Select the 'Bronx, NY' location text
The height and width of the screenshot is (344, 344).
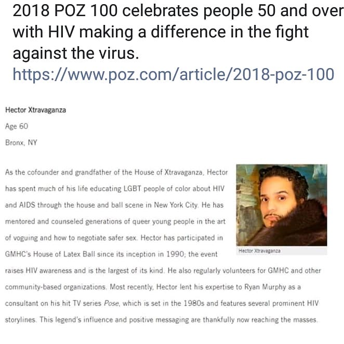pos(21,142)
